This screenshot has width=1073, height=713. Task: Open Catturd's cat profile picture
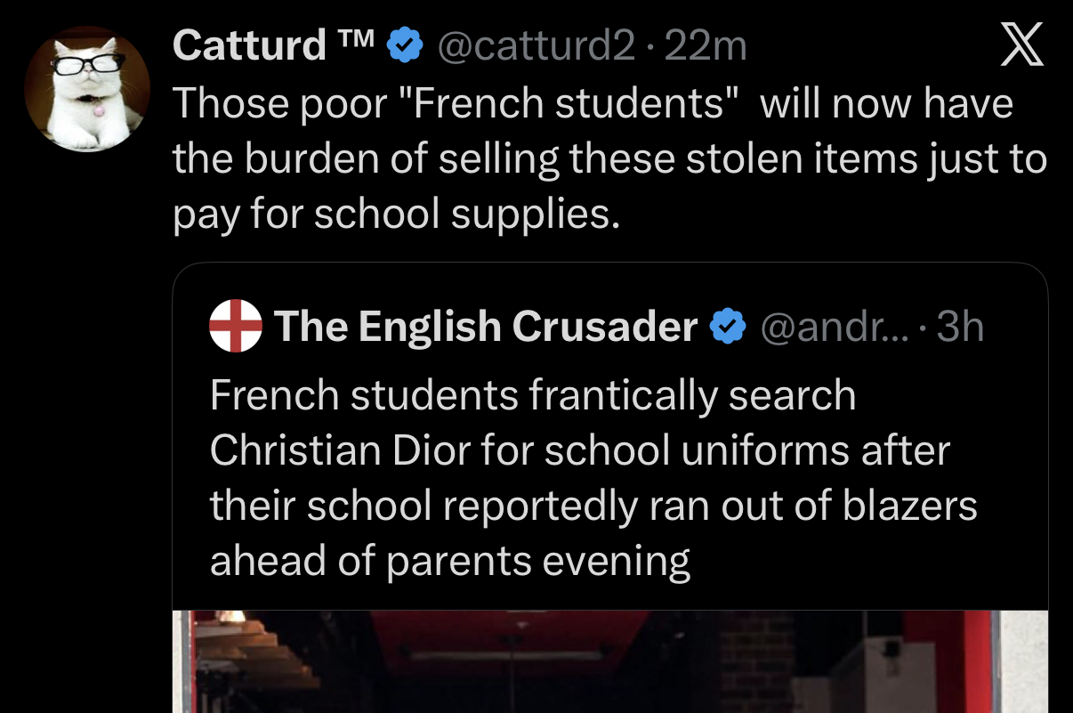tap(87, 89)
